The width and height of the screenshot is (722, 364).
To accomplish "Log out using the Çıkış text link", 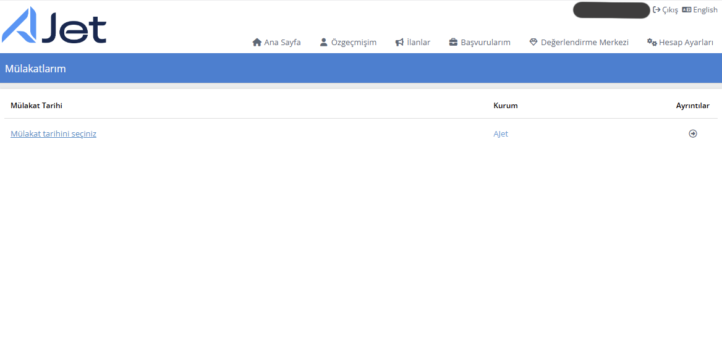I will point(670,10).
